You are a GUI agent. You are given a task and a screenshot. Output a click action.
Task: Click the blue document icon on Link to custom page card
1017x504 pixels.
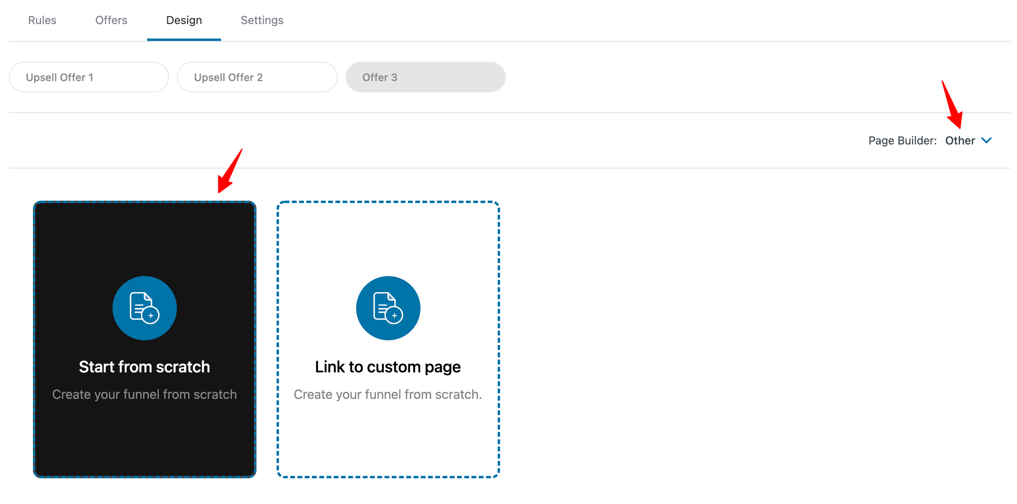coord(388,308)
